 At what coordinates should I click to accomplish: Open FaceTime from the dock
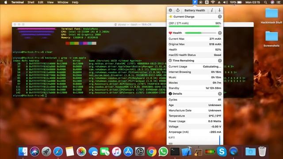[105, 151]
